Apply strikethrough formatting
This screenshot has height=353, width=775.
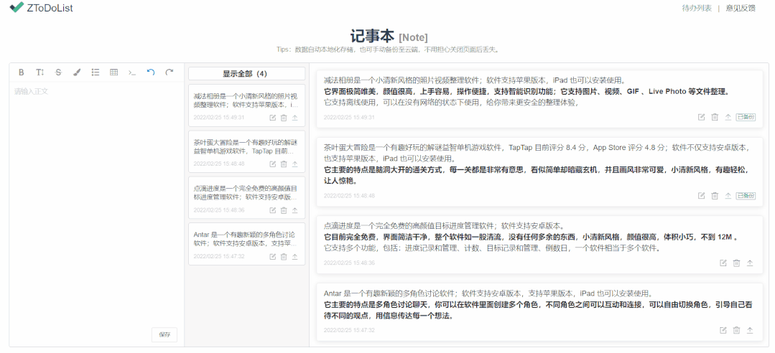click(x=58, y=72)
